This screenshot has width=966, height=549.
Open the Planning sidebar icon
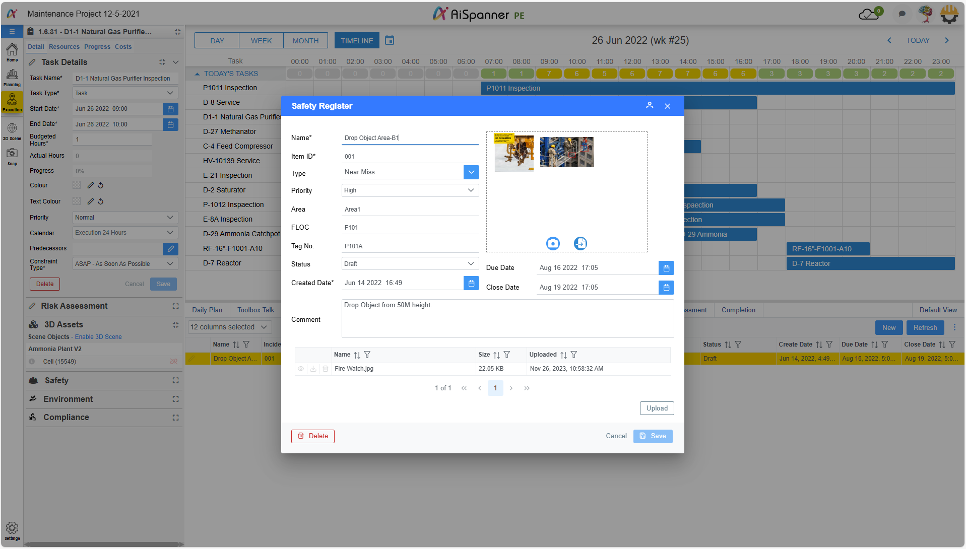click(12, 78)
